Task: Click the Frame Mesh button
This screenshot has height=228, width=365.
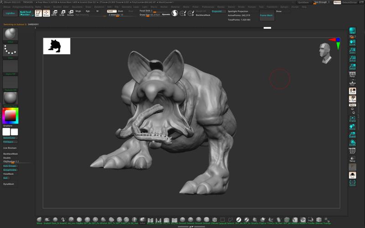Action: (267, 16)
